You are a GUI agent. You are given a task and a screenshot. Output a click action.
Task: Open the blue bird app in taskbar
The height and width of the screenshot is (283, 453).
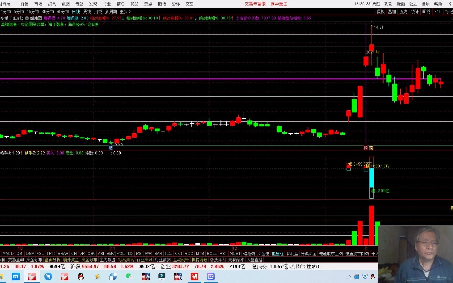point(48,276)
